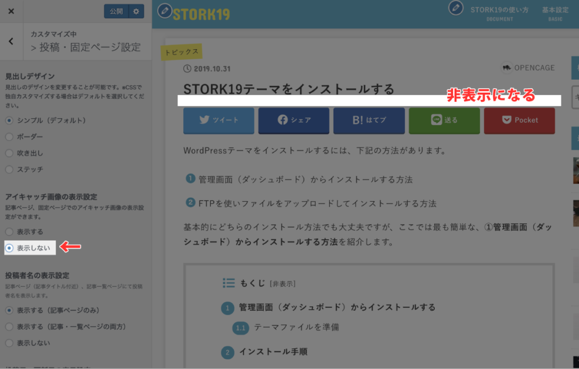This screenshot has height=369, width=579.
Task: Click the 2019.10.31 post date
Action: tap(212, 69)
